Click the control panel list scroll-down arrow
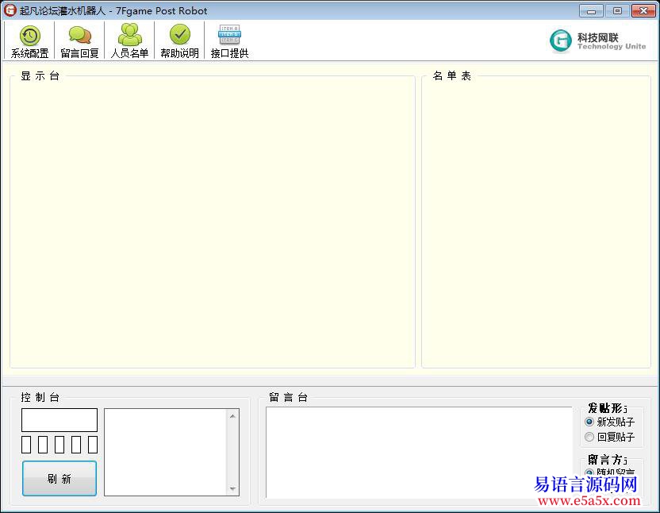The image size is (660, 513). coord(233,489)
